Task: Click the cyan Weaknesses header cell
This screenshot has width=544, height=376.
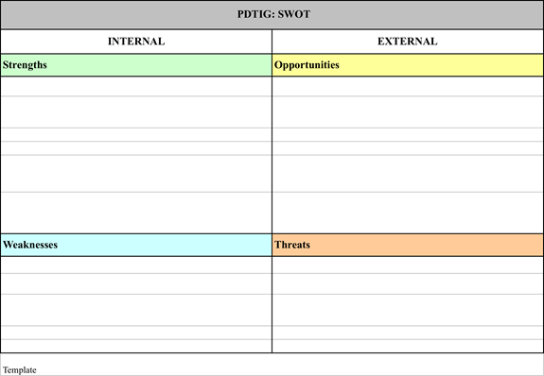Action: 136,245
